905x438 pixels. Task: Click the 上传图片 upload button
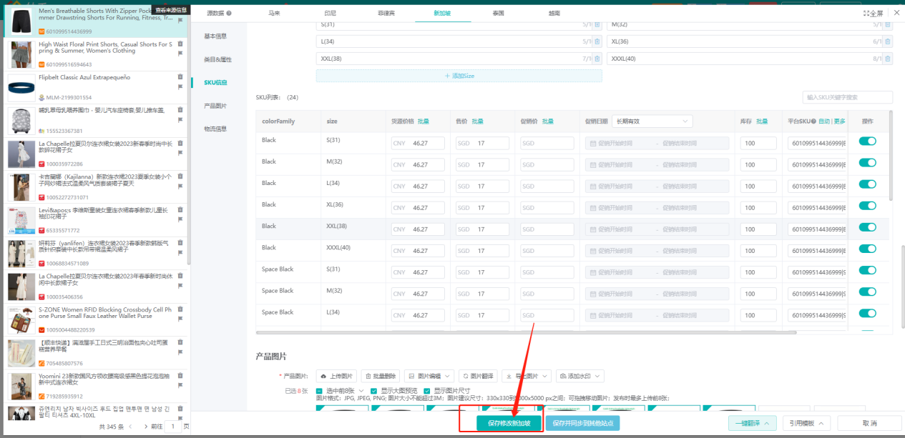click(336, 376)
